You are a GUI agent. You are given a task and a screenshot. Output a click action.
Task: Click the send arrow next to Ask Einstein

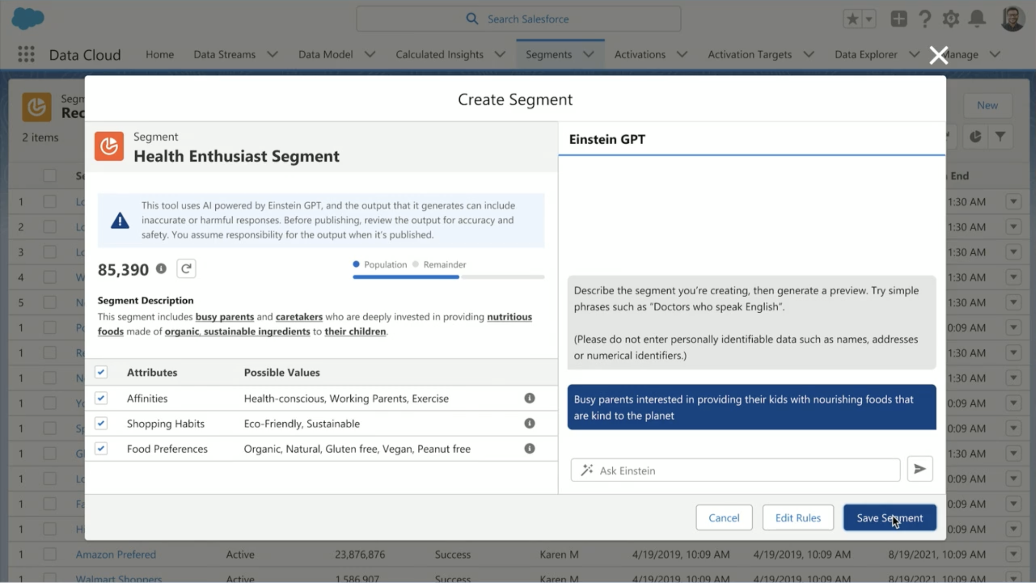tap(920, 469)
